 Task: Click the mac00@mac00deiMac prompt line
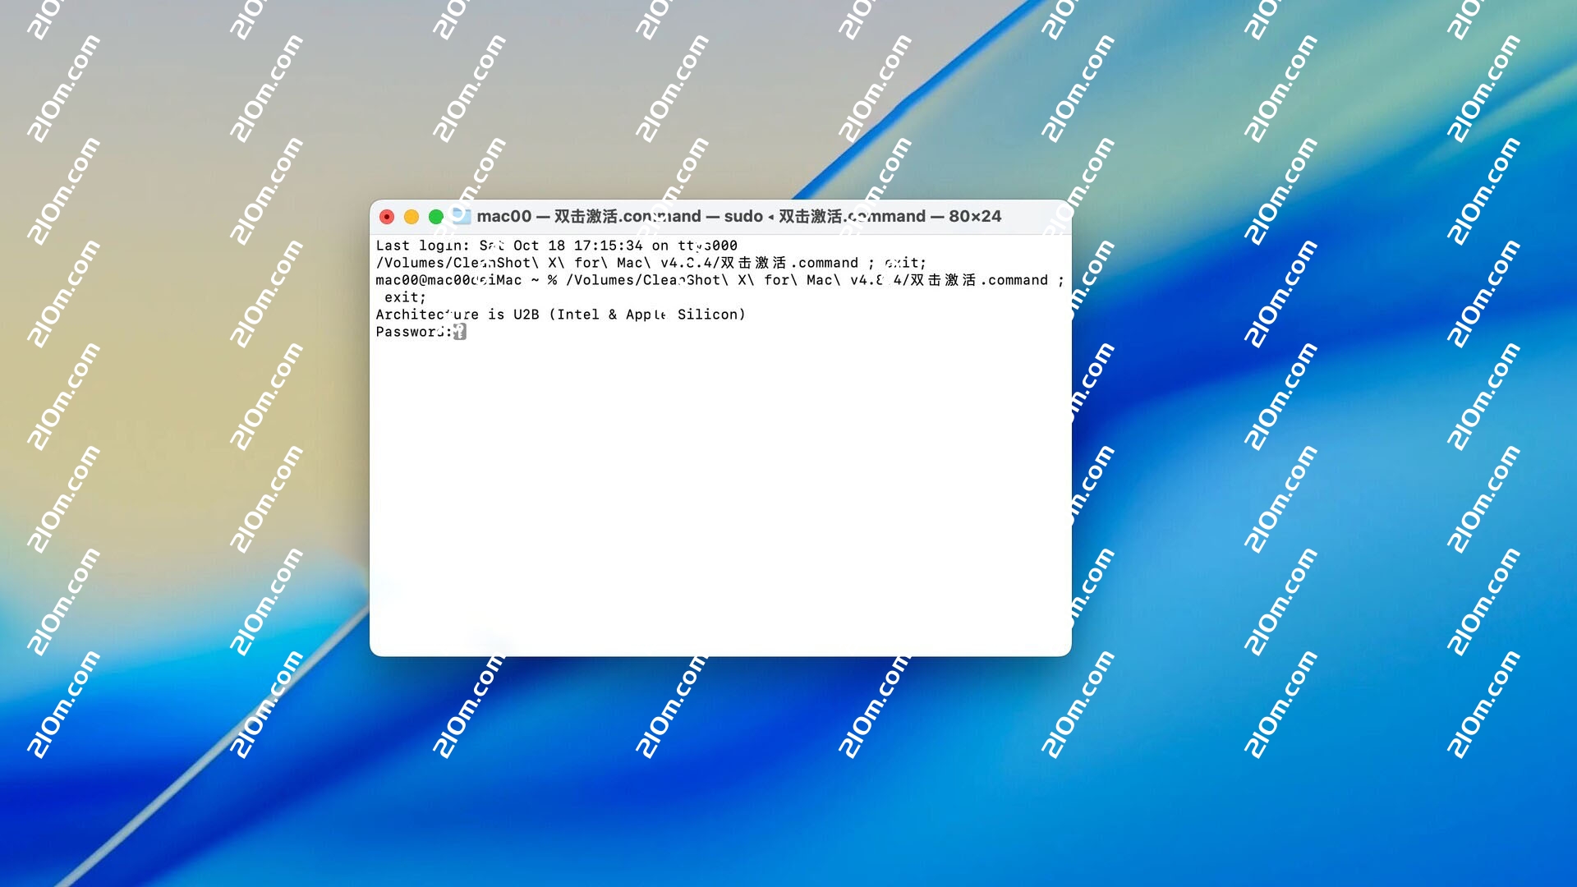pyautogui.click(x=448, y=280)
